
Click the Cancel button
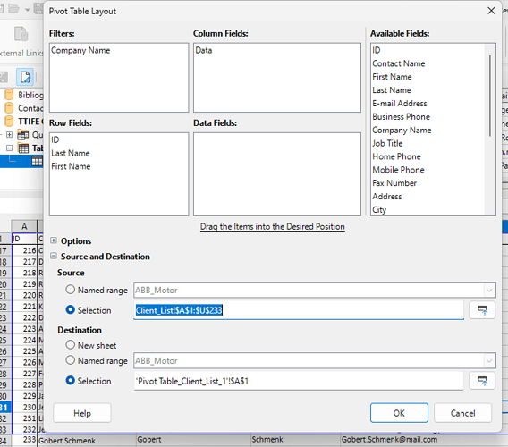pos(462,413)
